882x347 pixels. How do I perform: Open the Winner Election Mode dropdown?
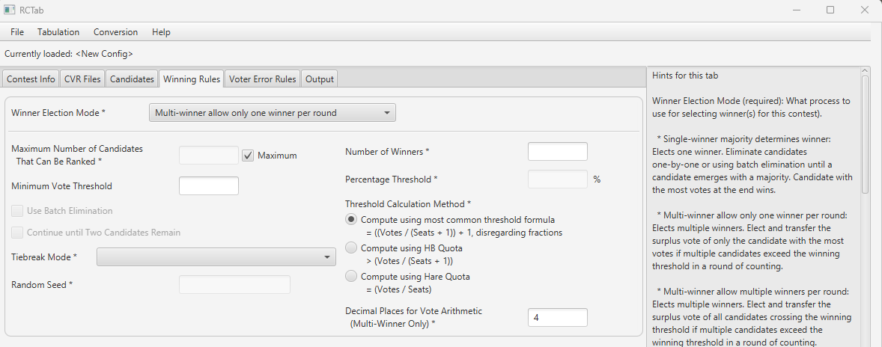(x=273, y=113)
